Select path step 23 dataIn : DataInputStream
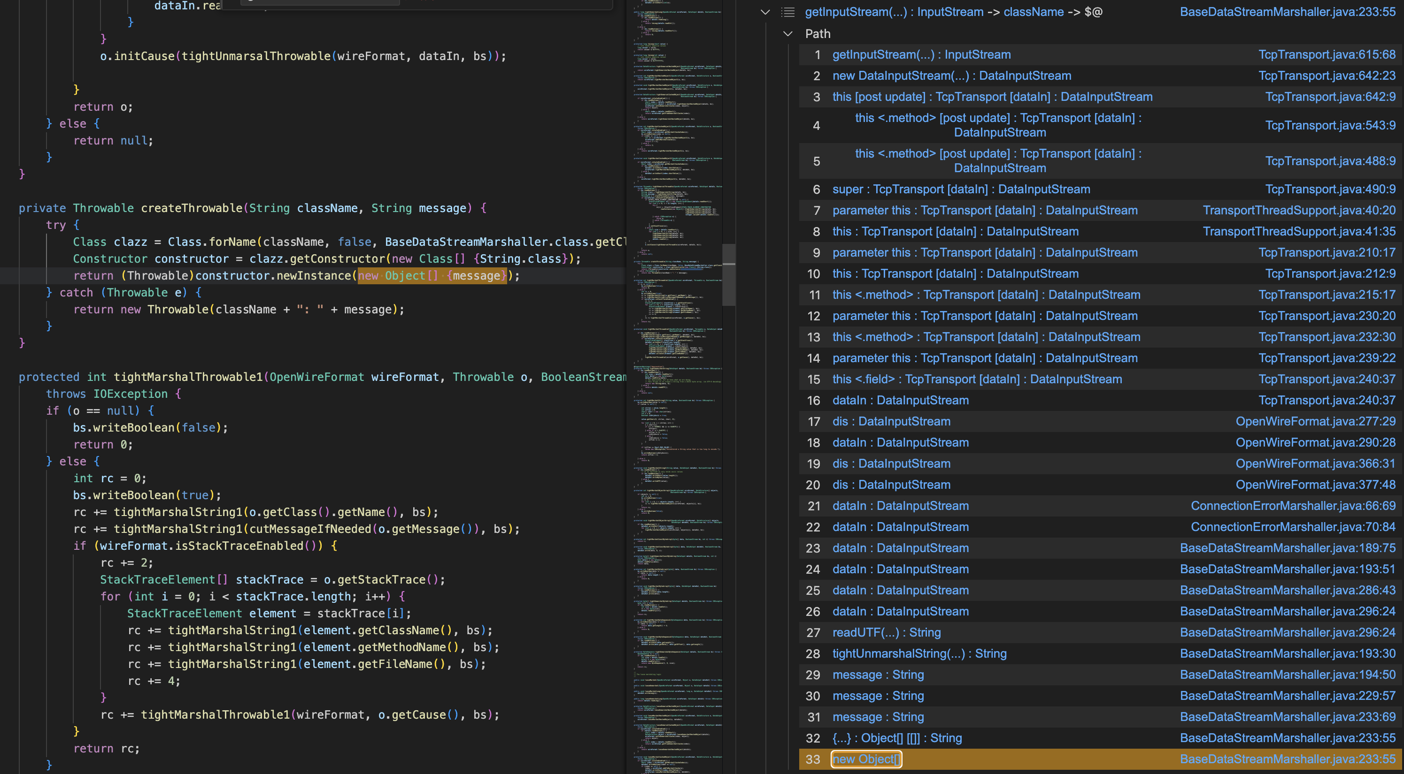Screen dimensions: 1404x774 [x=901, y=548]
